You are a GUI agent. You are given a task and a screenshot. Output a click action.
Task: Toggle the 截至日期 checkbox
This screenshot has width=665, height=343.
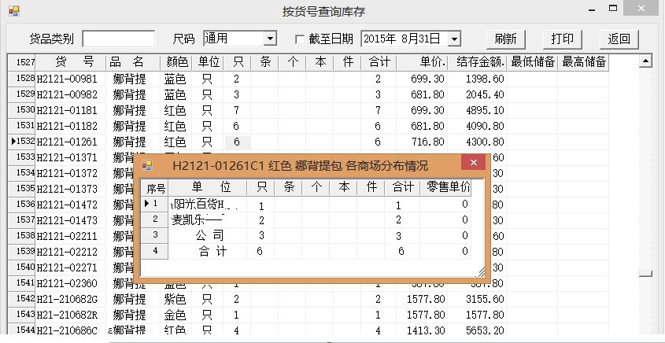299,39
